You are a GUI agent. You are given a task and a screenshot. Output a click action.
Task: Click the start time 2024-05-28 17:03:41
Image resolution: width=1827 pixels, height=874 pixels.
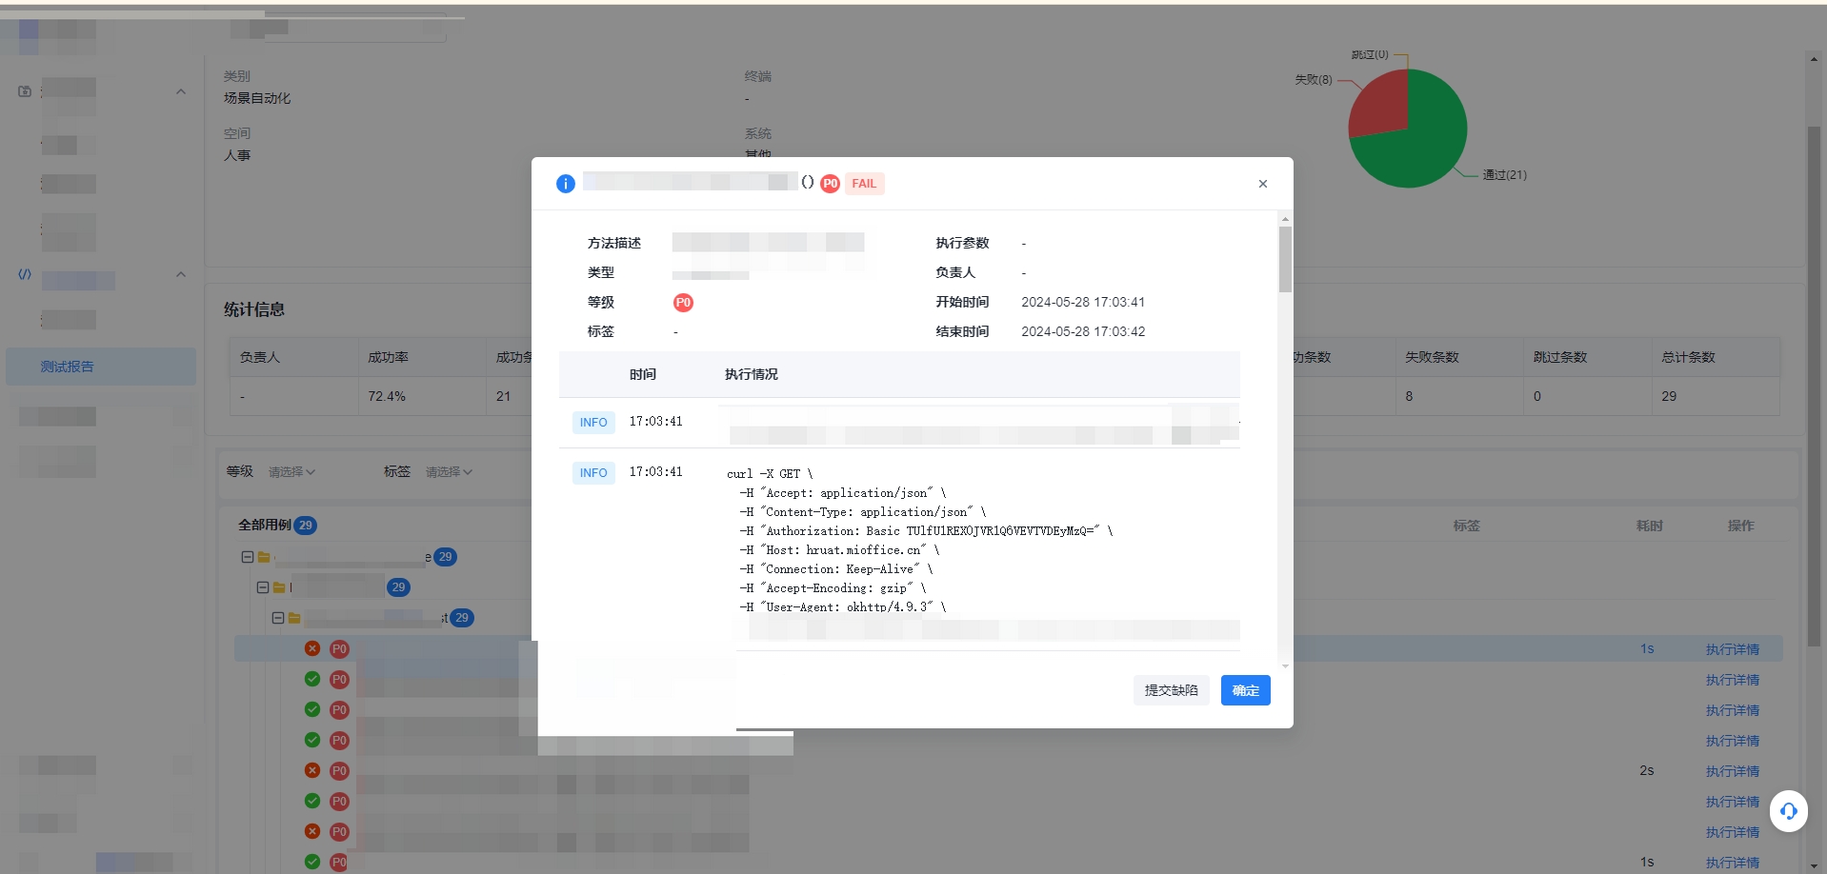(x=1083, y=302)
